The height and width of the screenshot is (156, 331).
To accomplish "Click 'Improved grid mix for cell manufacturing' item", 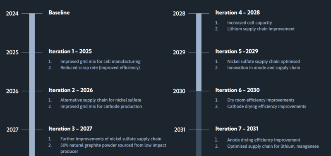I will click(x=100, y=62).
